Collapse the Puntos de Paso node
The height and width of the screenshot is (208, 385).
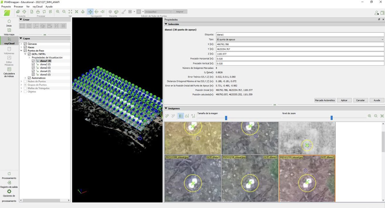point(21,51)
